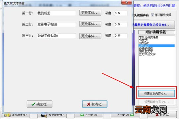Screen dimensions: 179x119
Task: Go forward with 下一步(N) in the background window
Action: [125, 115]
